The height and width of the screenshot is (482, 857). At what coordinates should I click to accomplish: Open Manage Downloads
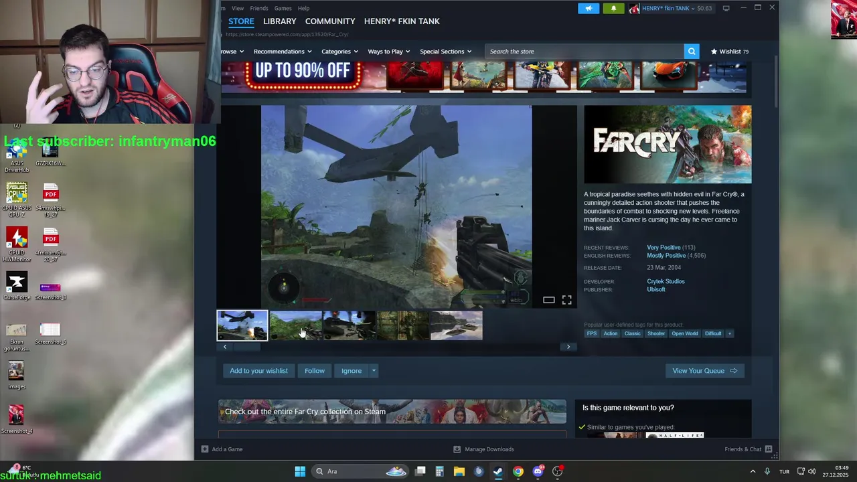(x=483, y=449)
